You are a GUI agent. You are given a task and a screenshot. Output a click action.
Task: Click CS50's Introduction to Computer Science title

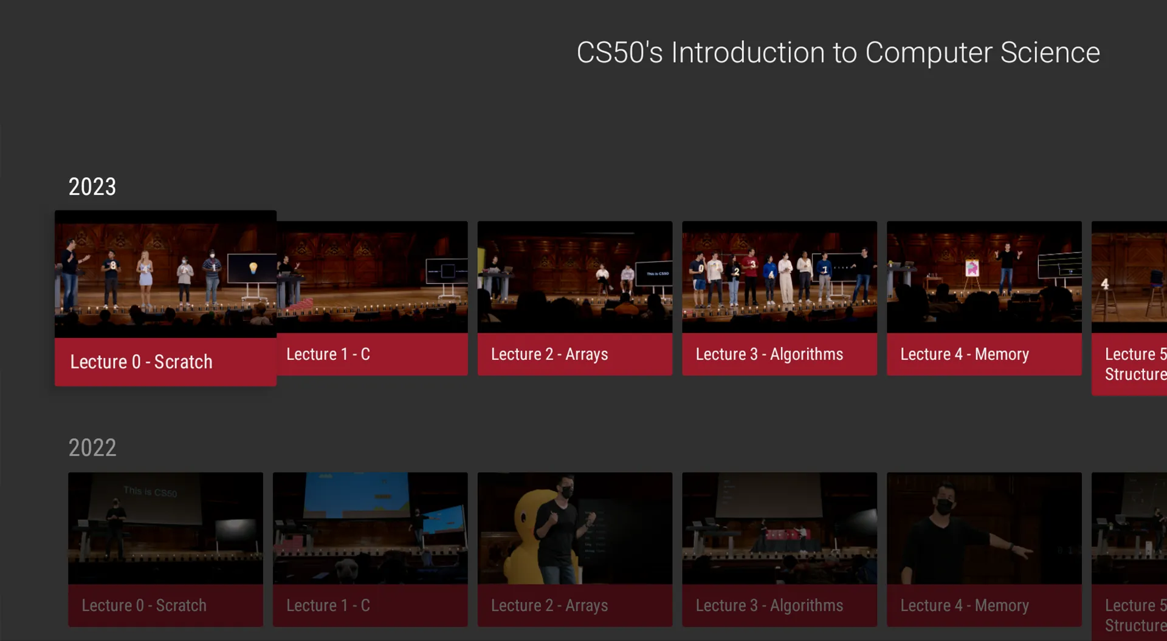pos(838,53)
